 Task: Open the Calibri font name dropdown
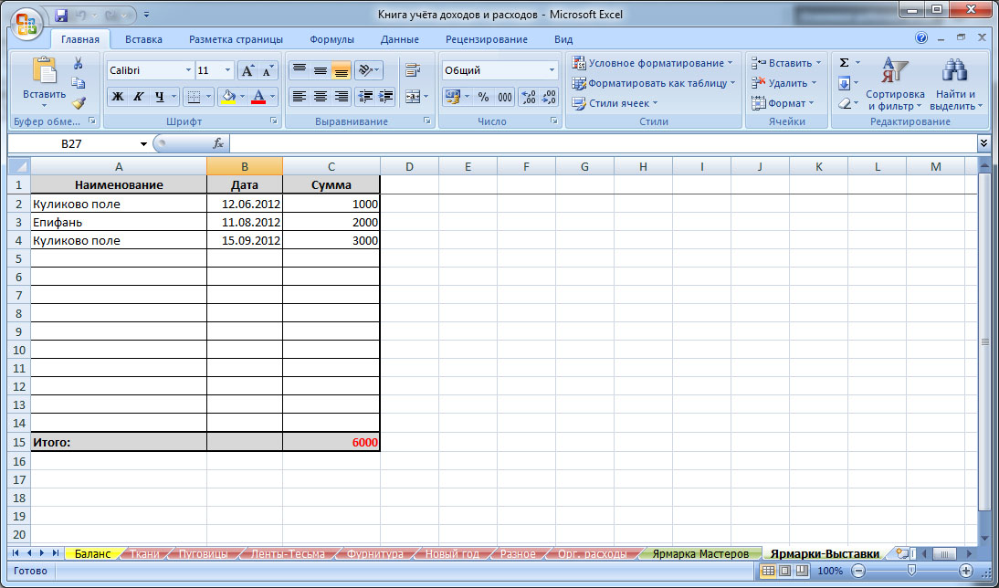[188, 70]
